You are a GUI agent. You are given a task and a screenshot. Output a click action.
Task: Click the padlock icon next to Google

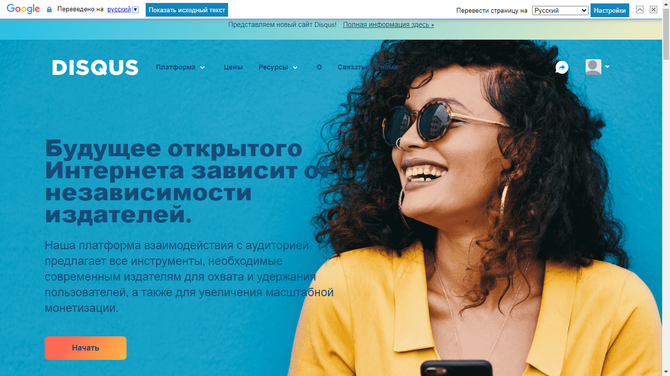pos(49,10)
